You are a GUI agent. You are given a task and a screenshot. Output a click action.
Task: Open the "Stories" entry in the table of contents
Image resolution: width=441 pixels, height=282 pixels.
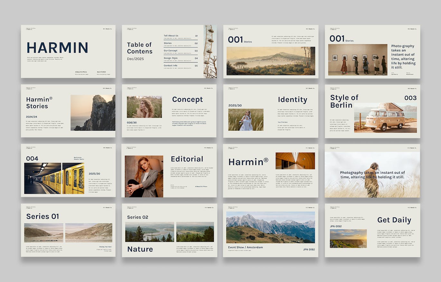(168, 43)
